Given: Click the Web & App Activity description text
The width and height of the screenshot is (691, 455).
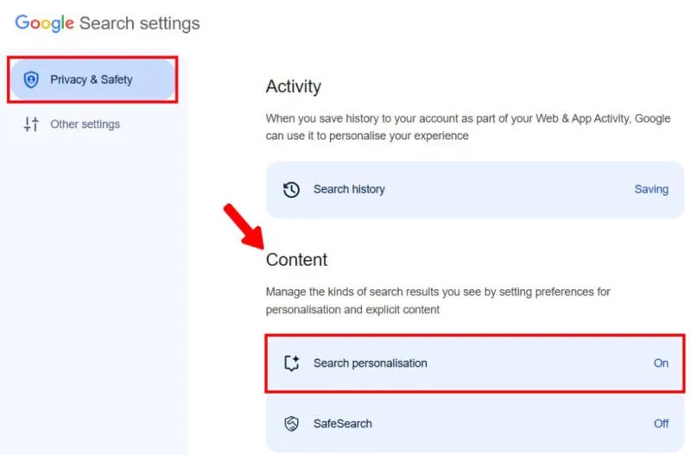Looking at the screenshot, I should [x=467, y=127].
